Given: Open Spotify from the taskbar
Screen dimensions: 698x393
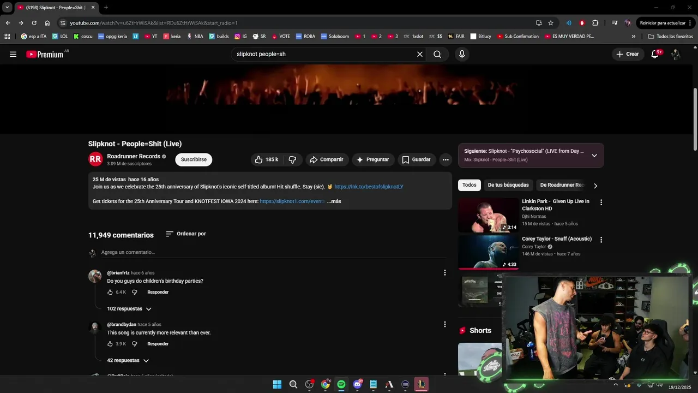Looking at the screenshot, I should coord(341,384).
